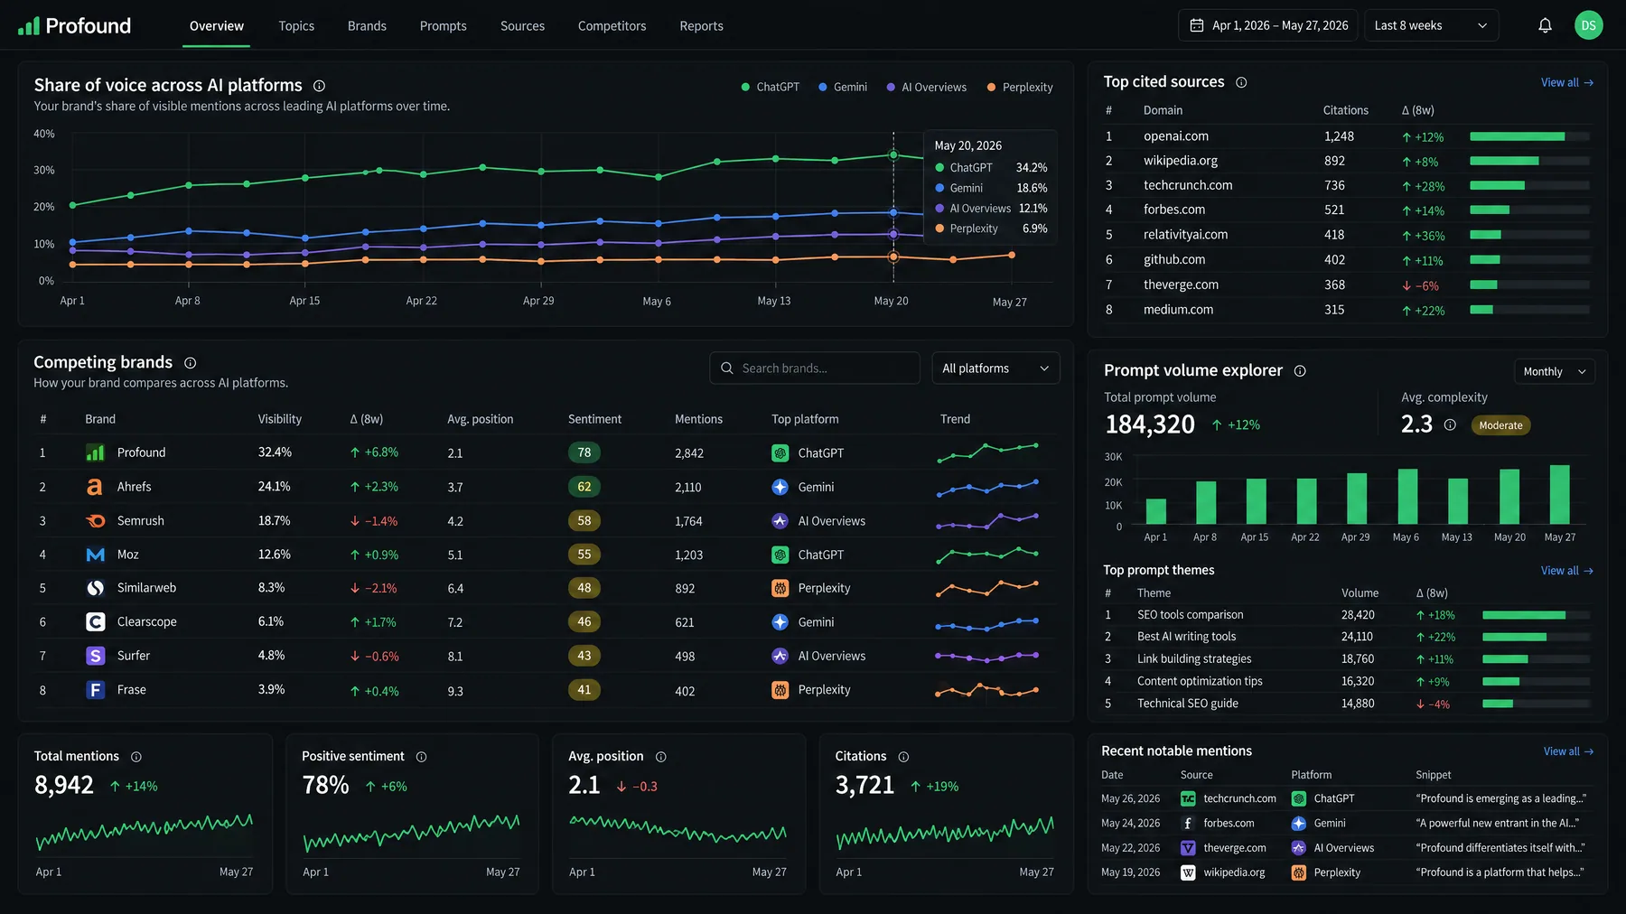Open the Reports tab
The height and width of the screenshot is (914, 1626).
(701, 26)
